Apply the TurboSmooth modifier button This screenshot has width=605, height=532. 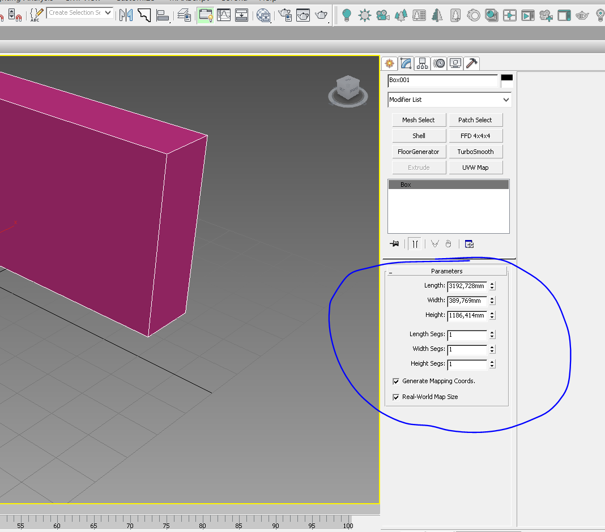(475, 152)
